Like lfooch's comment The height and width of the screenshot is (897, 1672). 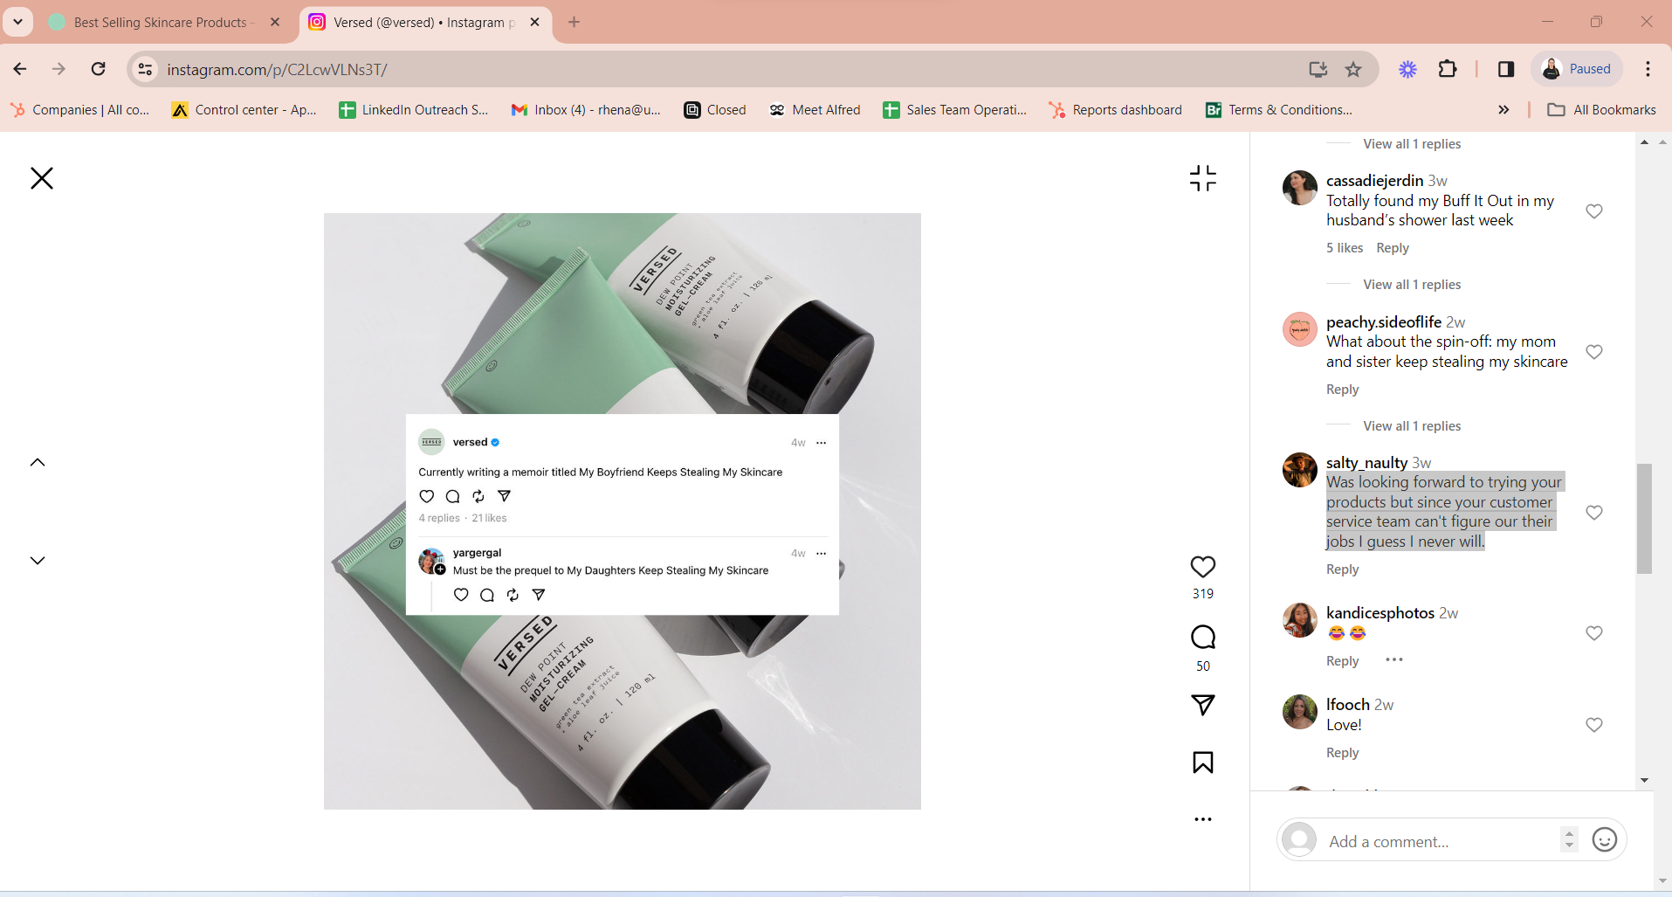coord(1594,725)
